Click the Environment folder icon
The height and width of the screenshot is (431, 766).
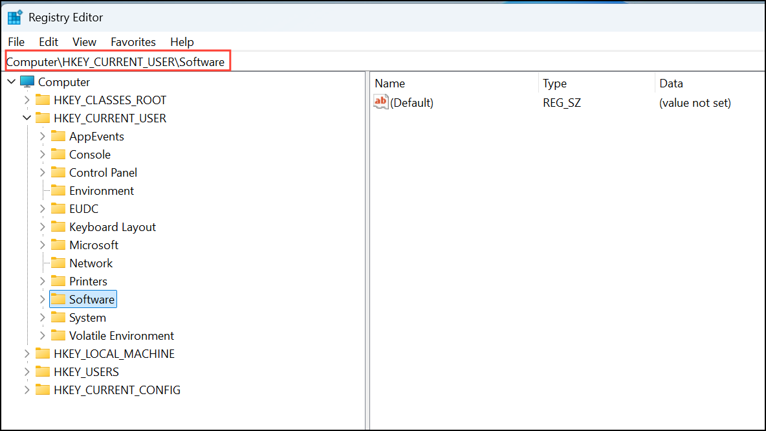pos(58,190)
